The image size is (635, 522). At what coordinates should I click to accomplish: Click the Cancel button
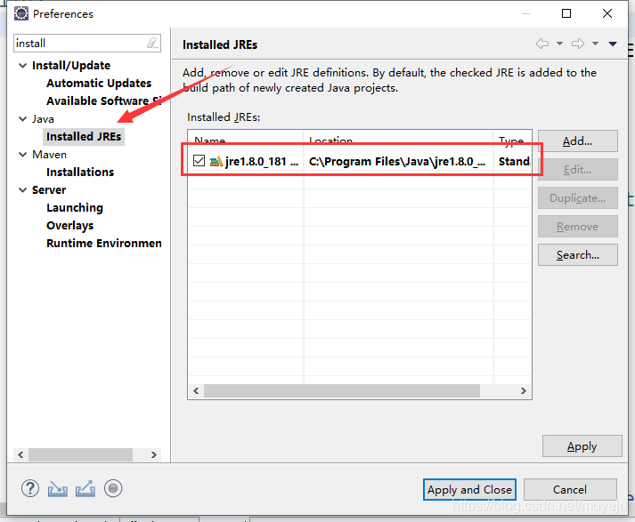pyautogui.click(x=570, y=490)
